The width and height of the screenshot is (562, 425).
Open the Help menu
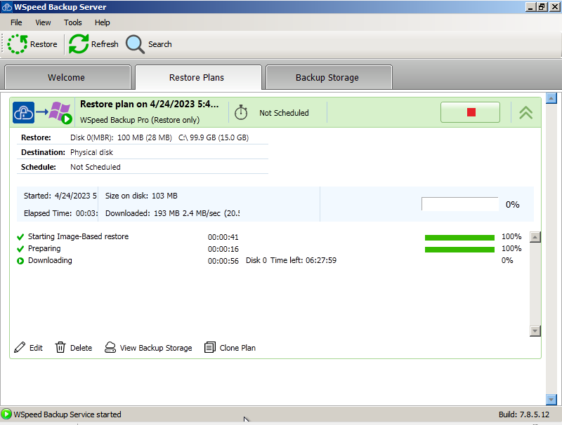102,22
